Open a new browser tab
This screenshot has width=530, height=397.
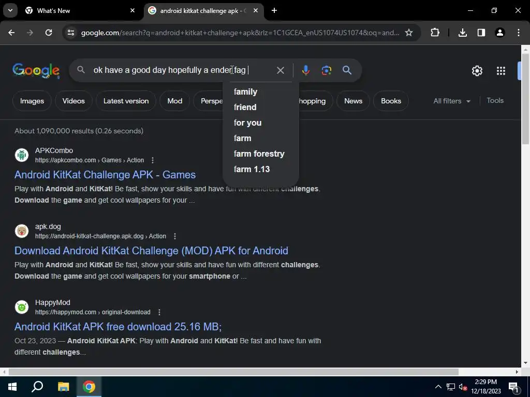(x=274, y=10)
